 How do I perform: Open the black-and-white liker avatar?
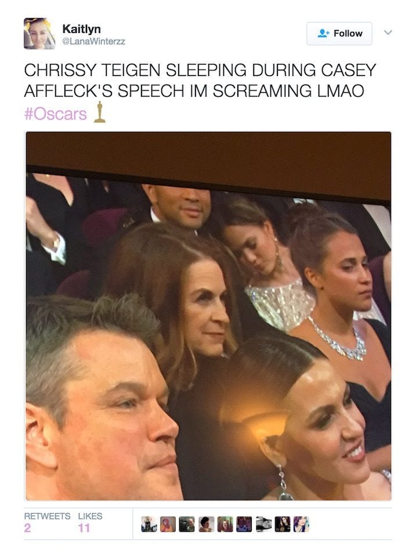click(263, 524)
